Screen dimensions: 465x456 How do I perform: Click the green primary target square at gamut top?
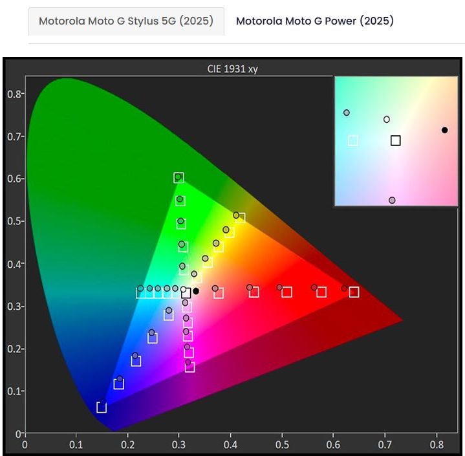pyautogui.click(x=179, y=178)
